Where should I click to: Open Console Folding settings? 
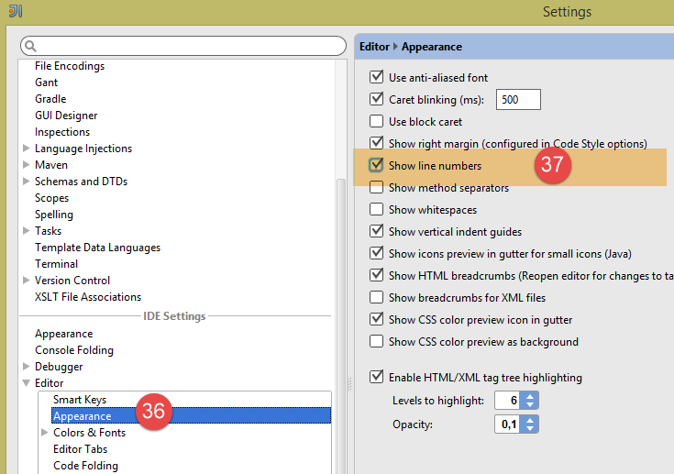(74, 350)
